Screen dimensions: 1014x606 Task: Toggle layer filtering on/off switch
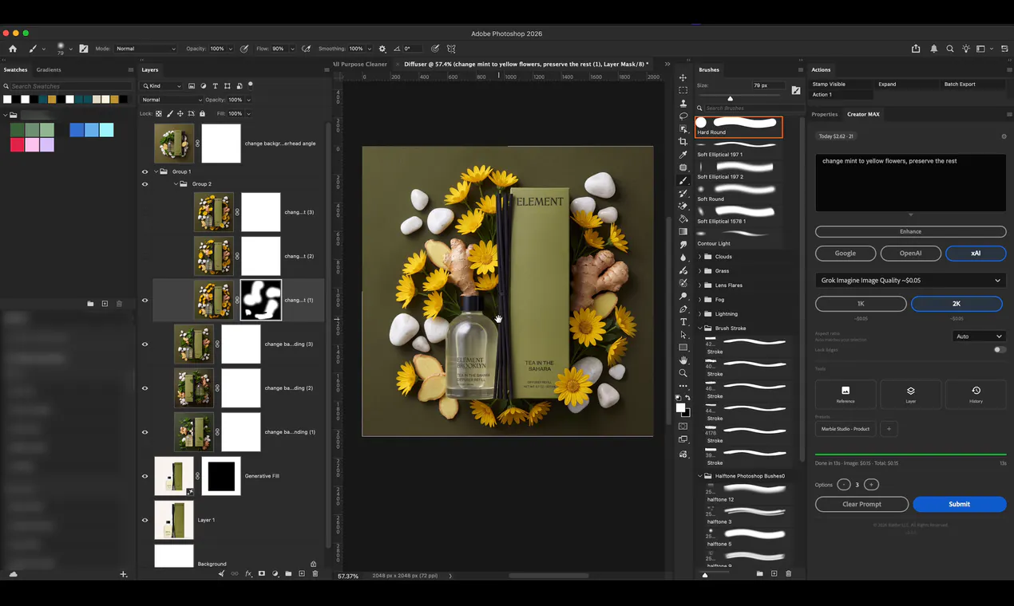tap(250, 85)
